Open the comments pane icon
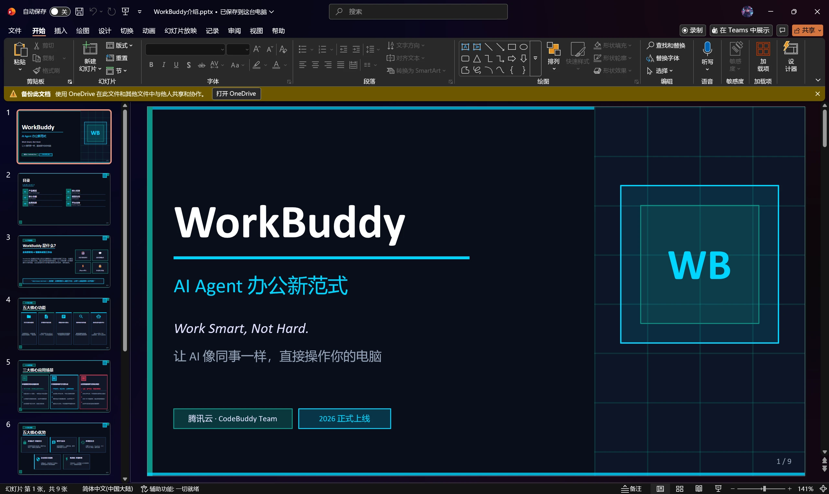This screenshot has height=494, width=829. pos(782,30)
